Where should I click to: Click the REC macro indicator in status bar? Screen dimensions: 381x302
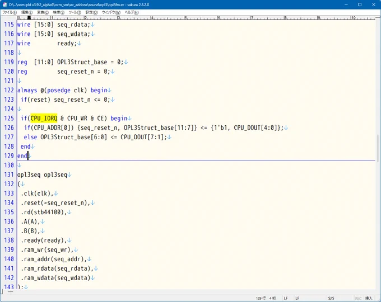pos(359,298)
